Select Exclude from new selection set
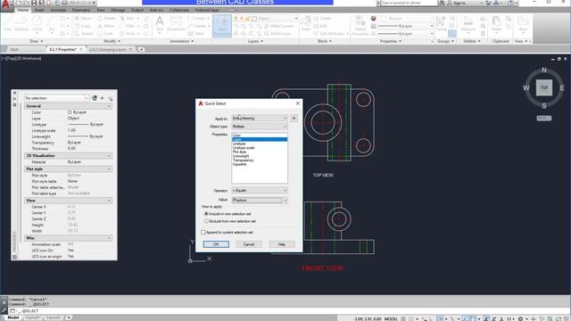Screen dimensions: 571x321 pos(230,221)
